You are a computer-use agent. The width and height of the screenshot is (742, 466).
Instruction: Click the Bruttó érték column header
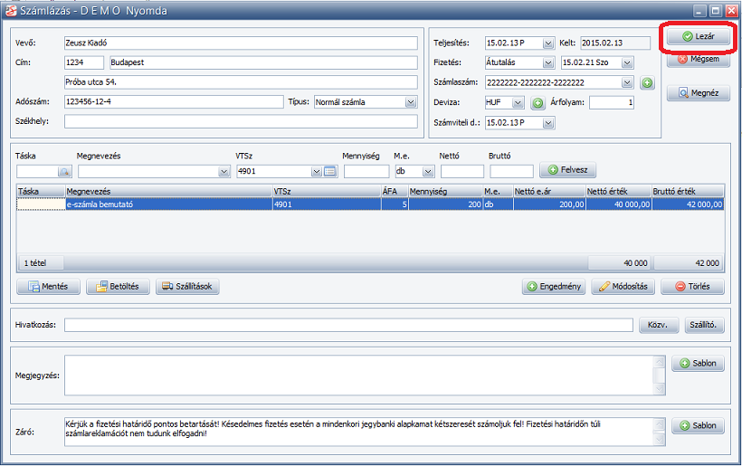point(688,192)
